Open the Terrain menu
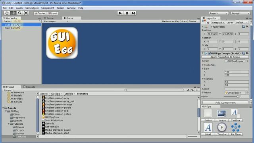 (60, 8)
